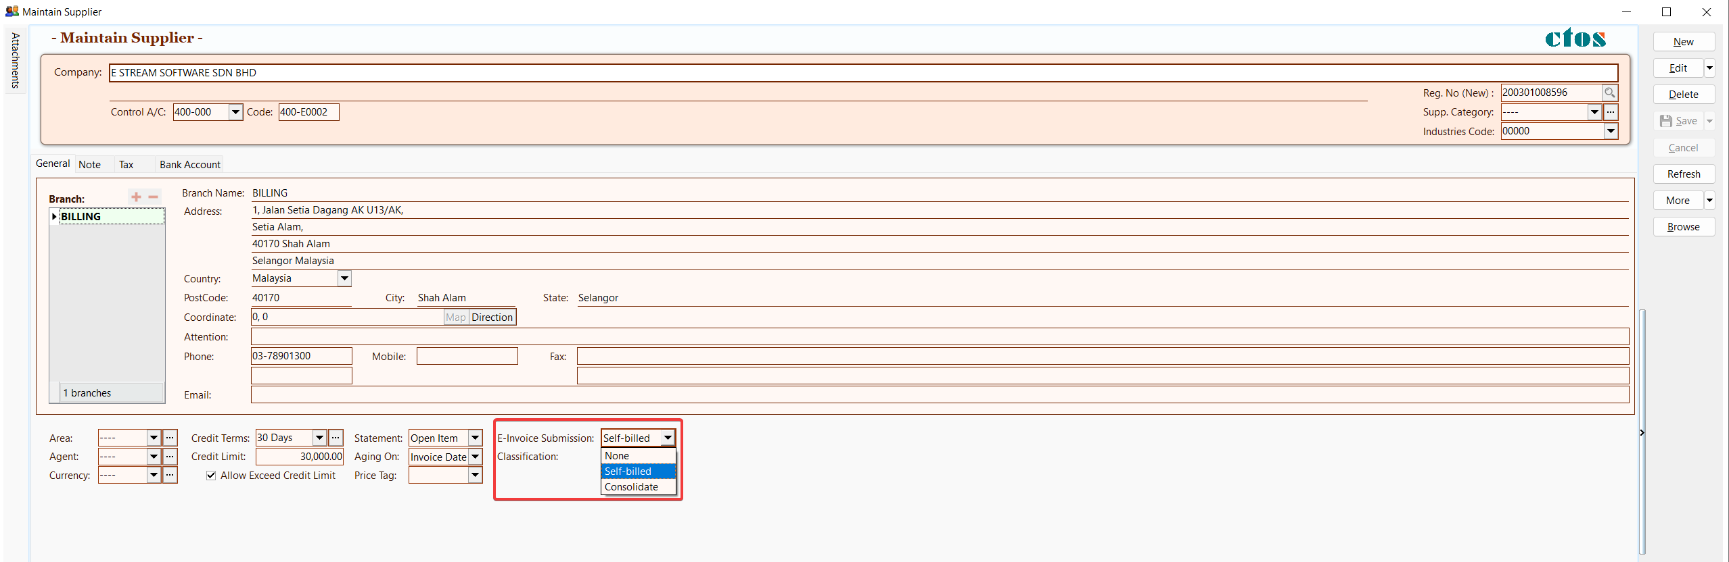Open the Currency ellipsis lookup button
The width and height of the screenshot is (1729, 562).
pyautogui.click(x=170, y=476)
